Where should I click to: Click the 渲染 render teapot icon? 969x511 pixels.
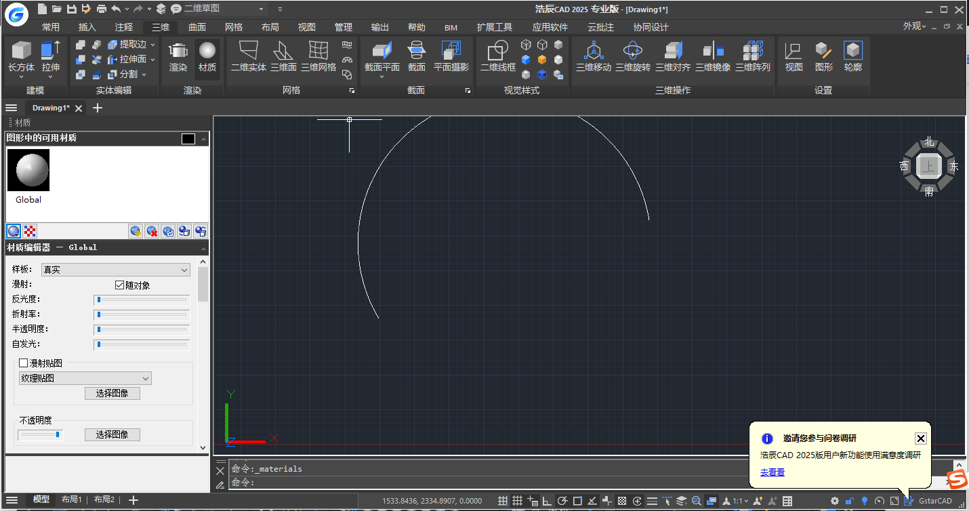click(x=178, y=52)
